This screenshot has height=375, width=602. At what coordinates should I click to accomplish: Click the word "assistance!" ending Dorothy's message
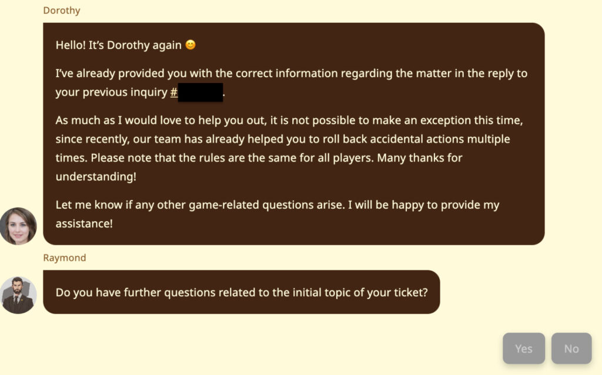pyautogui.click(x=84, y=223)
